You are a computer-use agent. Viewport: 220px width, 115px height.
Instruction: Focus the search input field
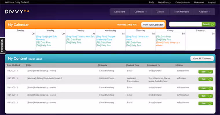click(x=185, y=24)
